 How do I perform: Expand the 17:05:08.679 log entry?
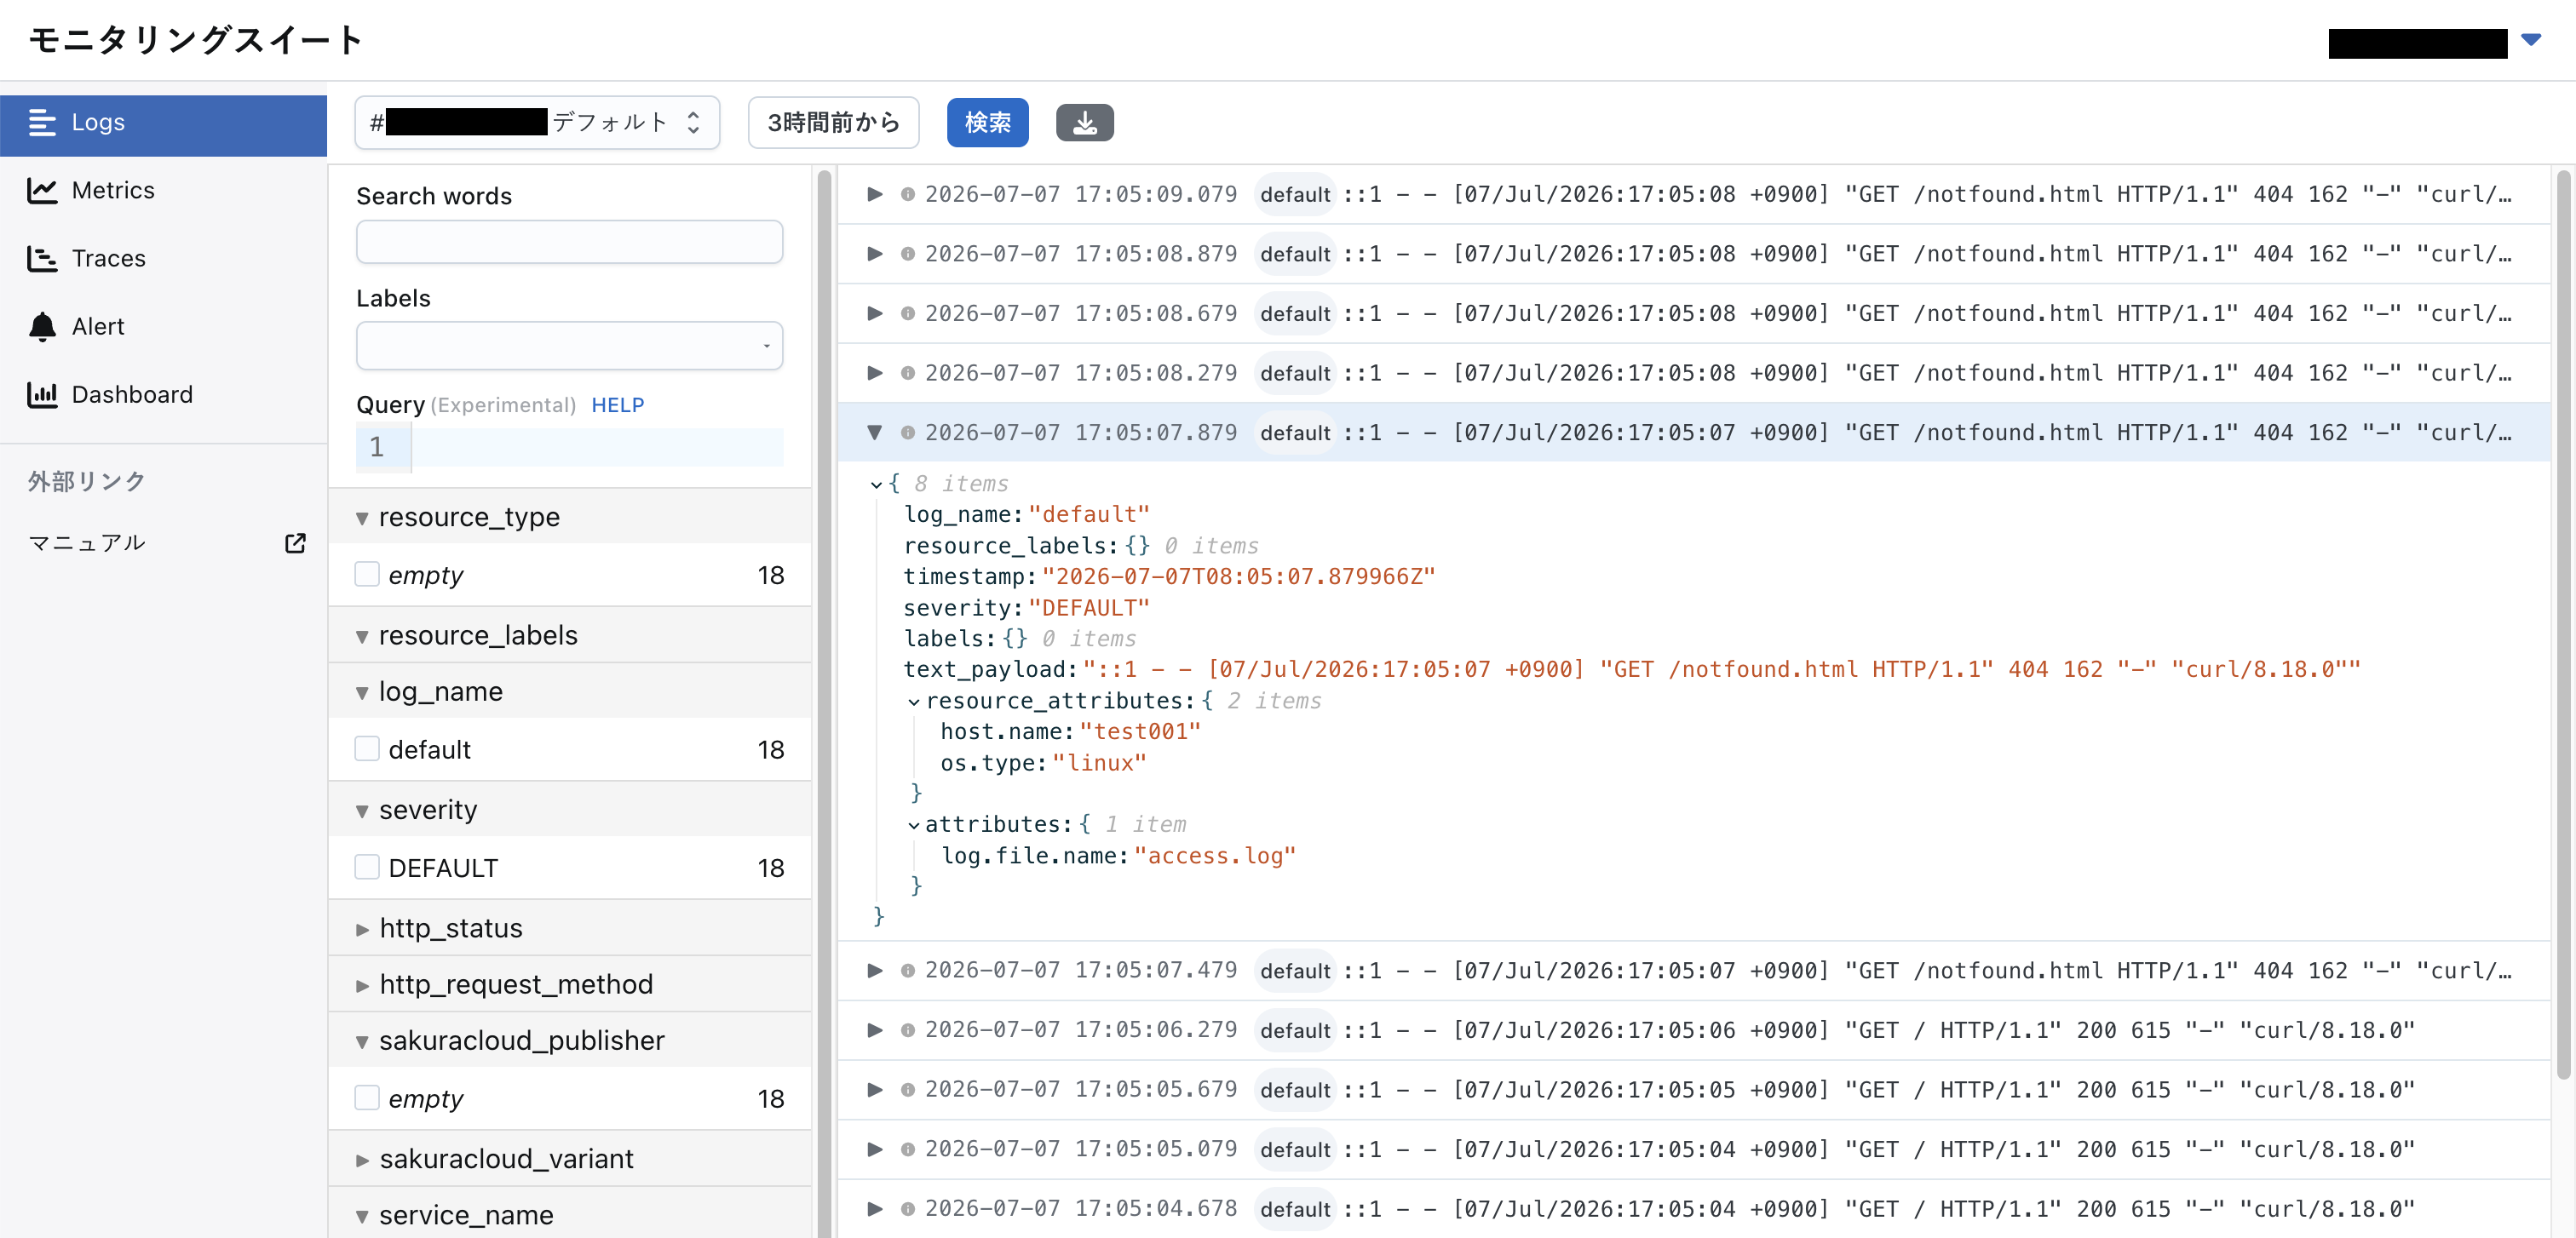(x=875, y=313)
